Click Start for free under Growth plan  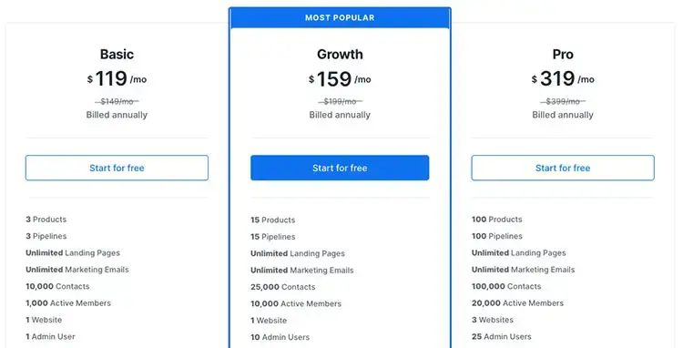point(340,168)
